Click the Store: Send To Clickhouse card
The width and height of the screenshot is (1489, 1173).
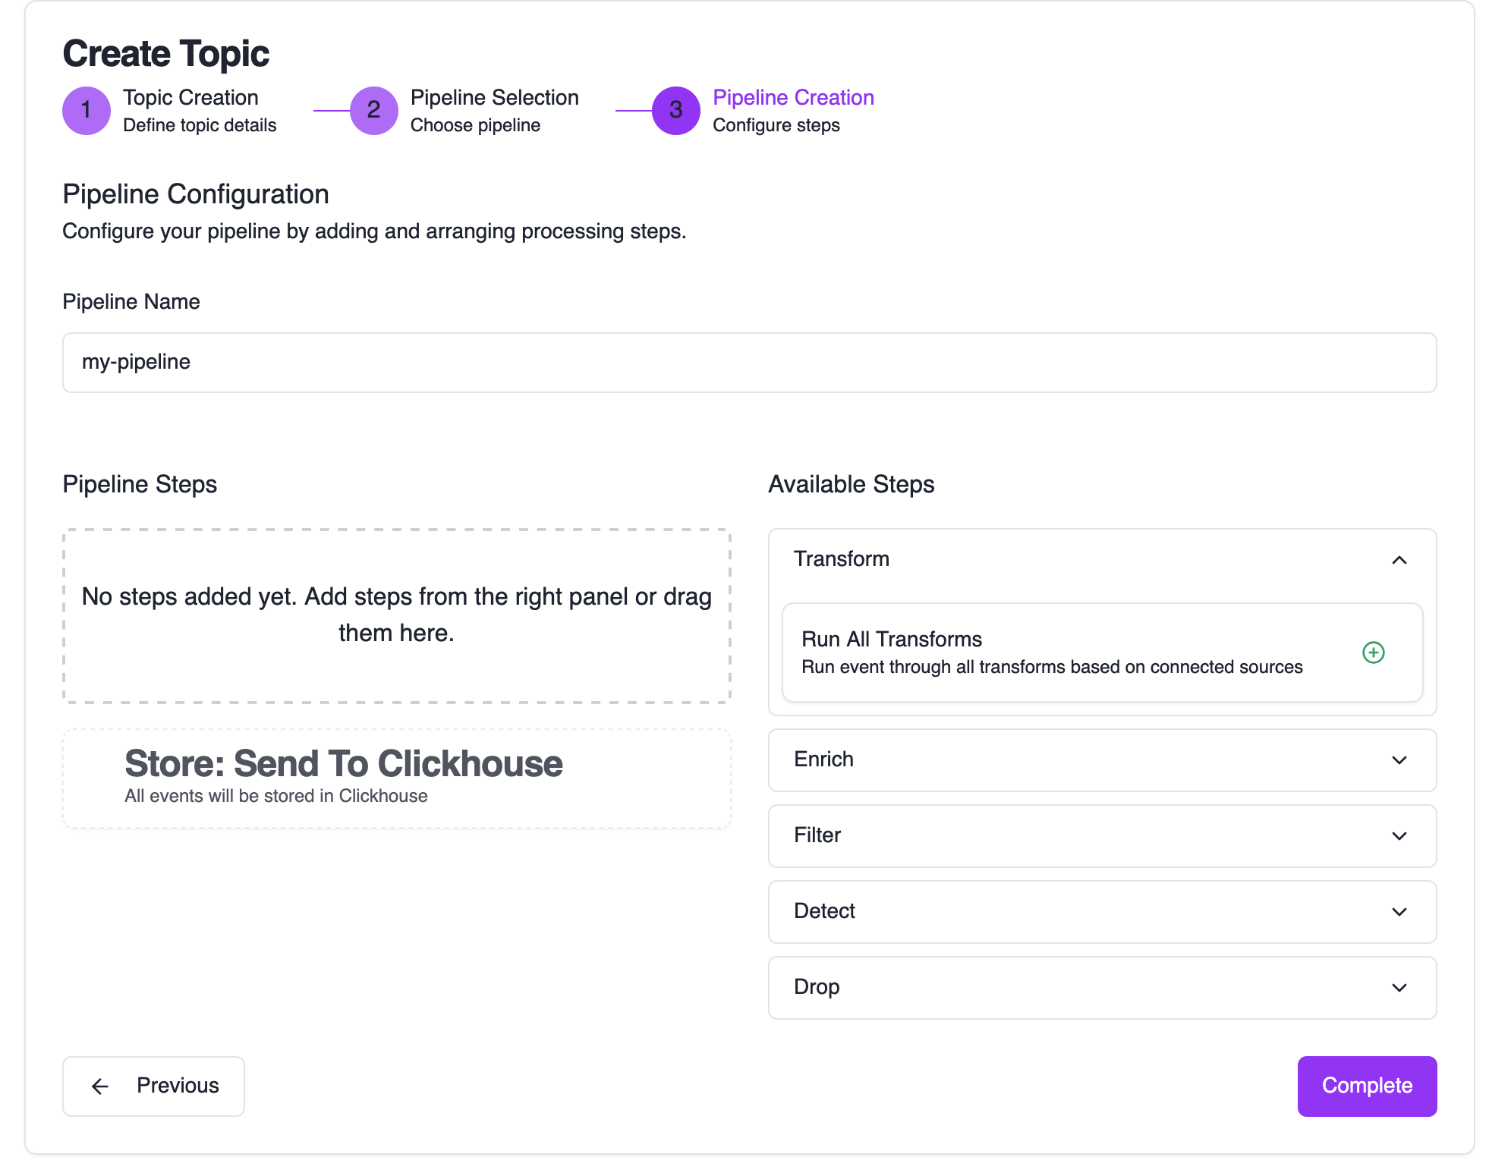point(396,778)
